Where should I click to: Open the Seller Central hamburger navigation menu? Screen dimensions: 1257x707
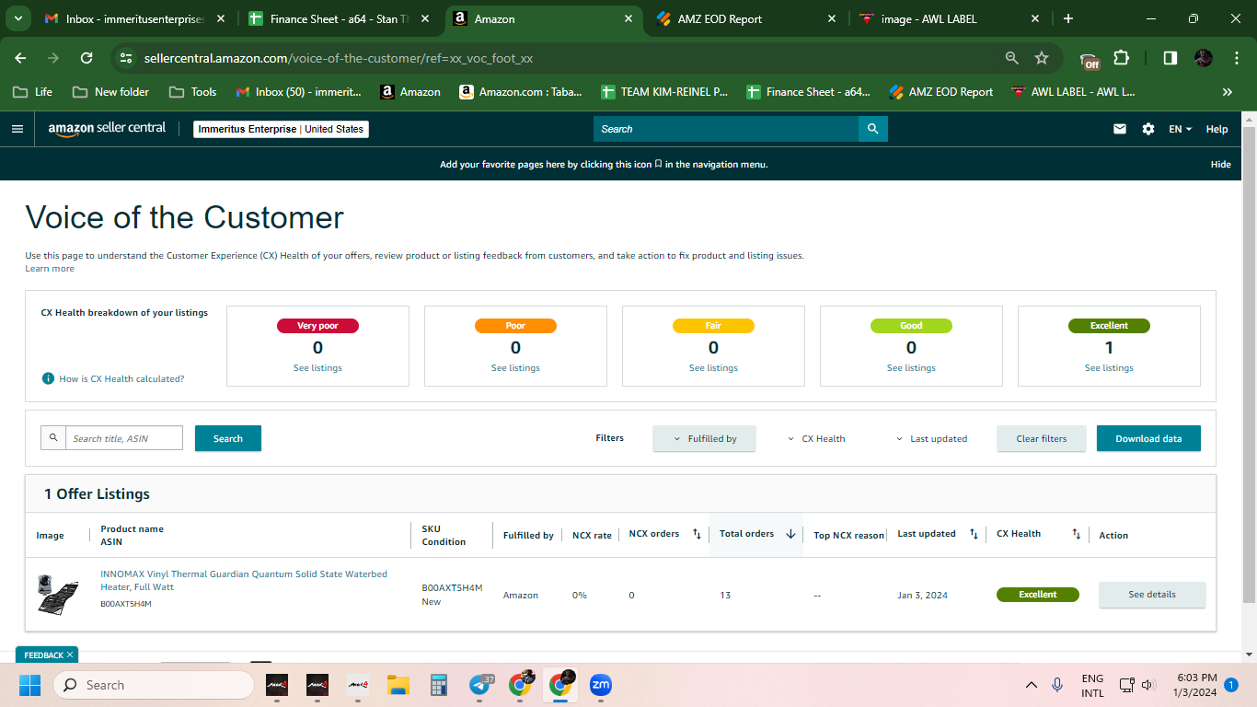17,129
